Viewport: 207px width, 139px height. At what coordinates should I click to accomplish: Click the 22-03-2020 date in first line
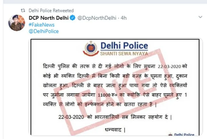click(x=169, y=66)
